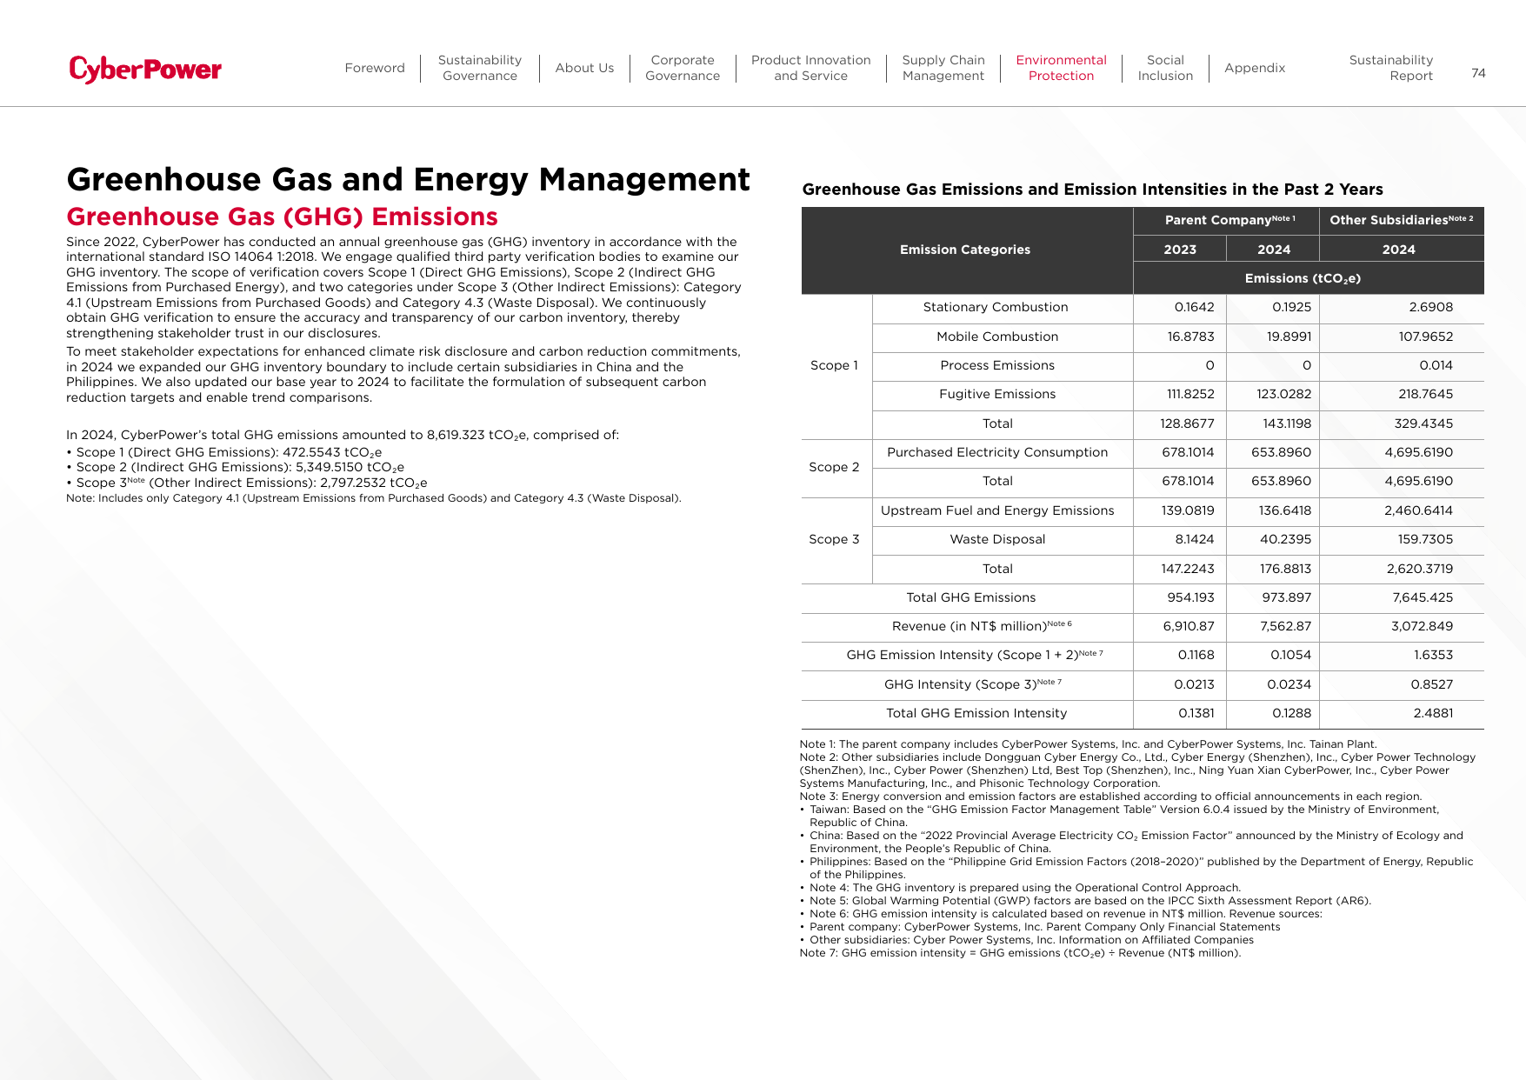Select Purchased Electricity Consumption row label
The width and height of the screenshot is (1526, 1080).
997,452
